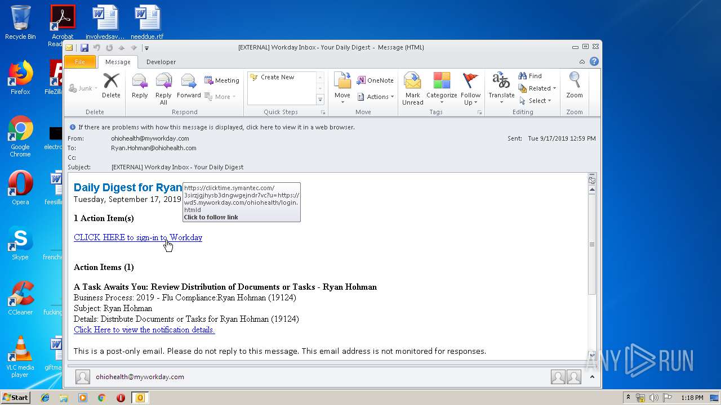
Task: Minimize the ribbon with the caret
Action: coord(582,62)
